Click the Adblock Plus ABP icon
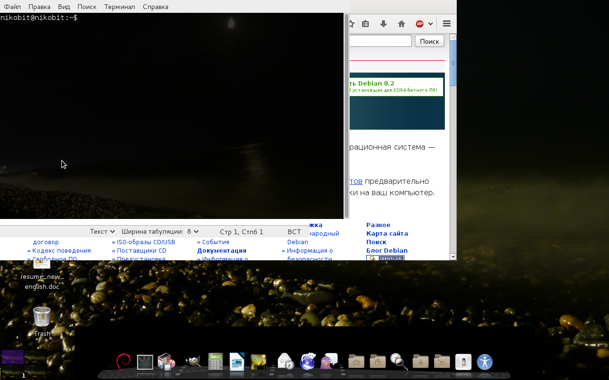 click(420, 24)
